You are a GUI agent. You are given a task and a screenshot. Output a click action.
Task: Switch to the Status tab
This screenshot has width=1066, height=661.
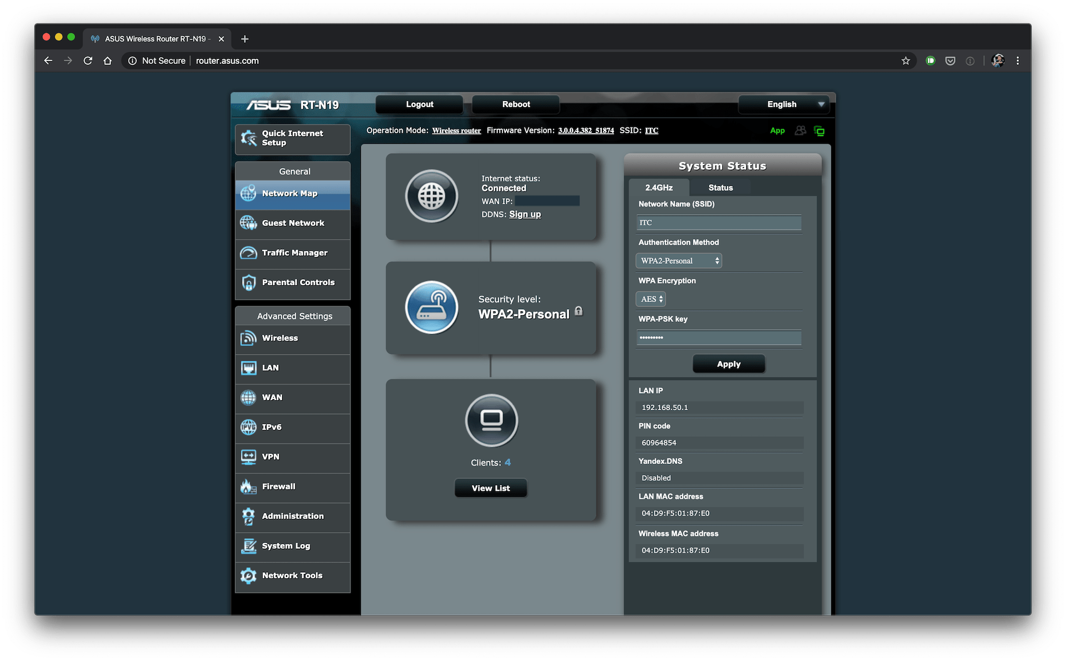click(x=720, y=188)
